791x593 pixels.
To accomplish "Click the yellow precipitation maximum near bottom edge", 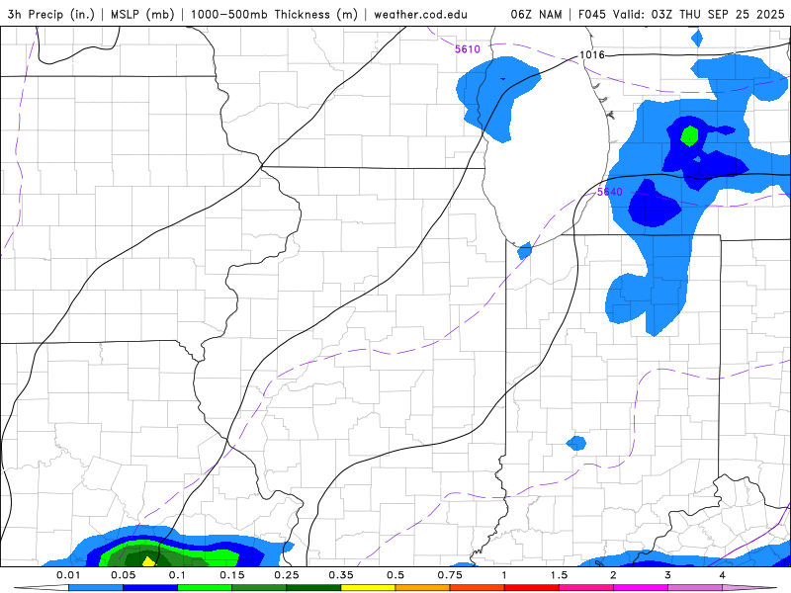I will click(147, 561).
